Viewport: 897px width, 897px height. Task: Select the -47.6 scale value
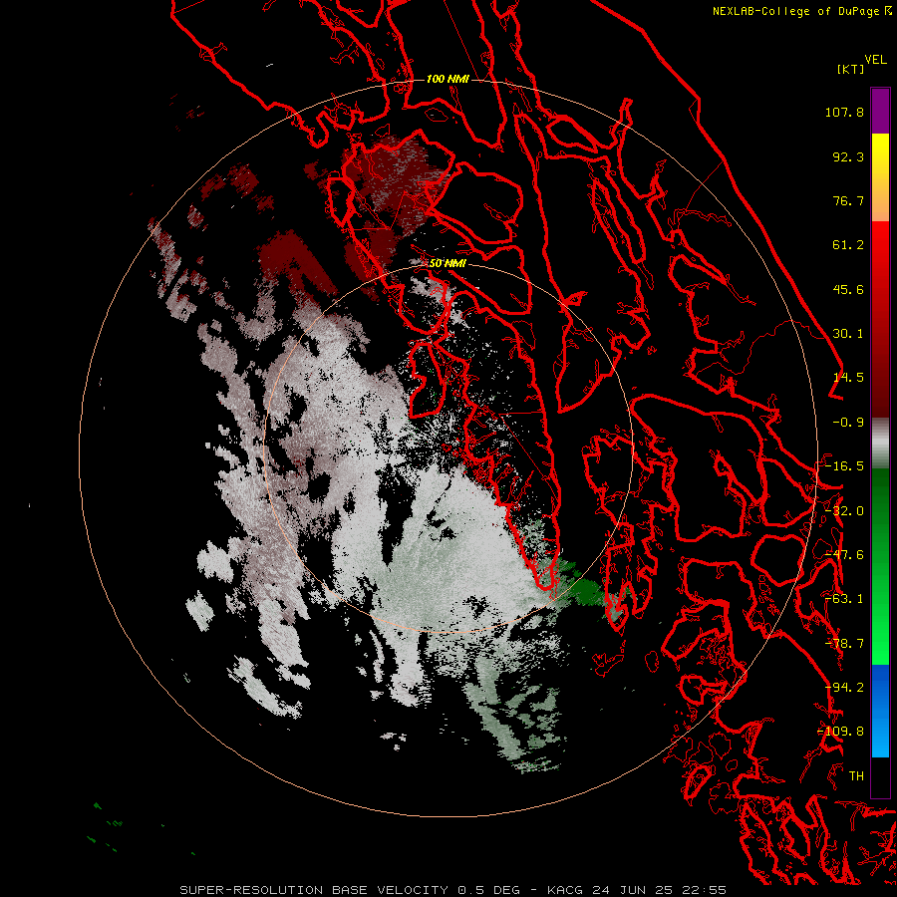click(844, 555)
